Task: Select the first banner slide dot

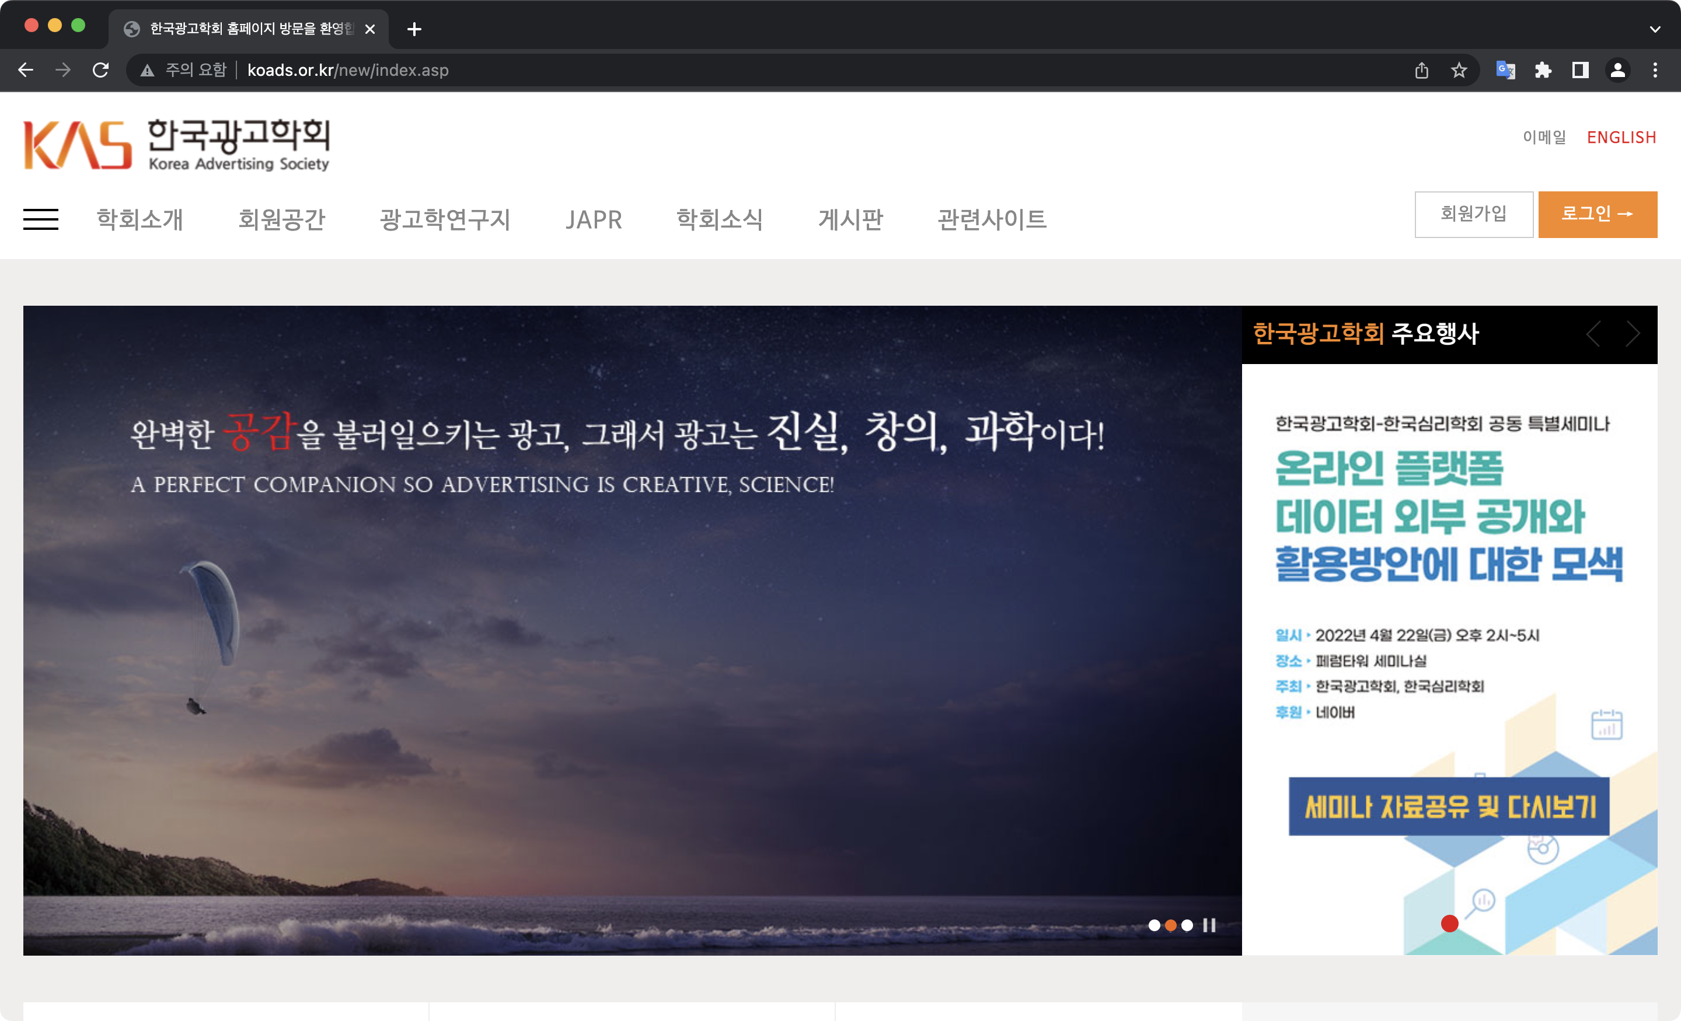Action: pyautogui.click(x=1155, y=925)
